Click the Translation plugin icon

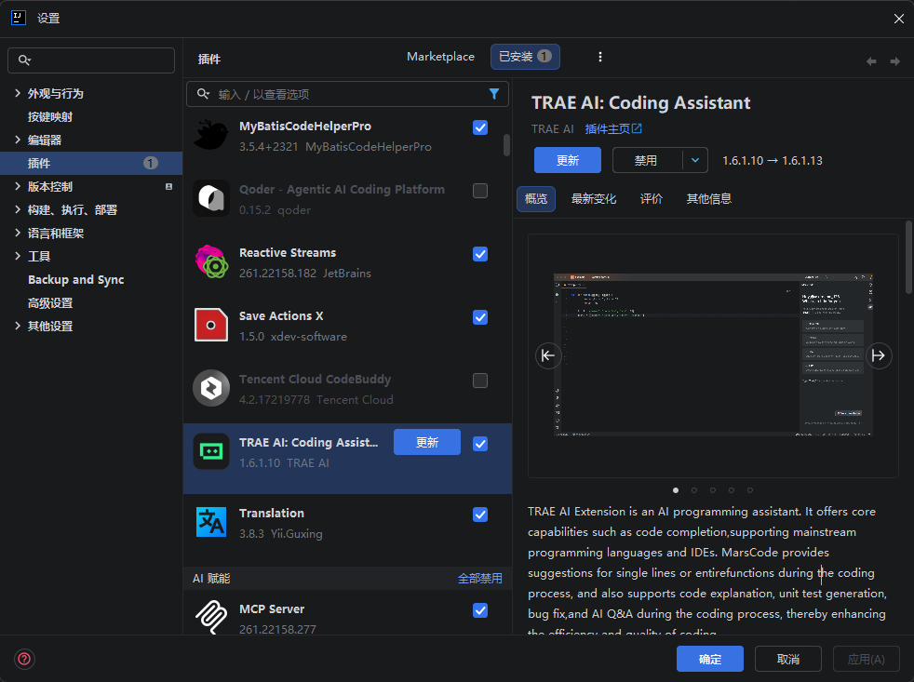tap(210, 522)
